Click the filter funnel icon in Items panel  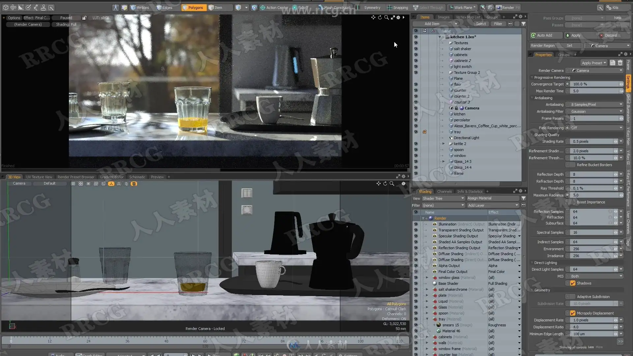click(x=523, y=24)
